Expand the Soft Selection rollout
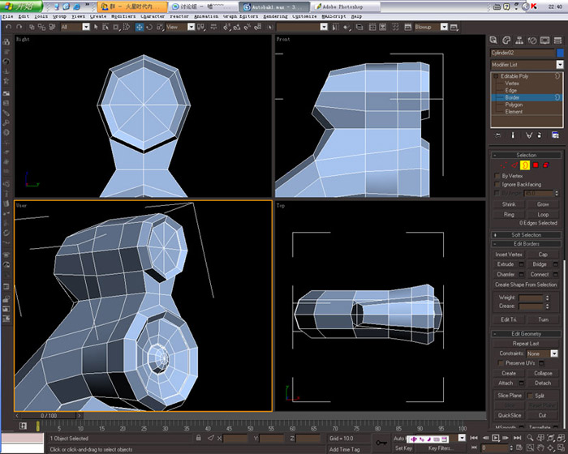568x454 pixels. point(526,235)
